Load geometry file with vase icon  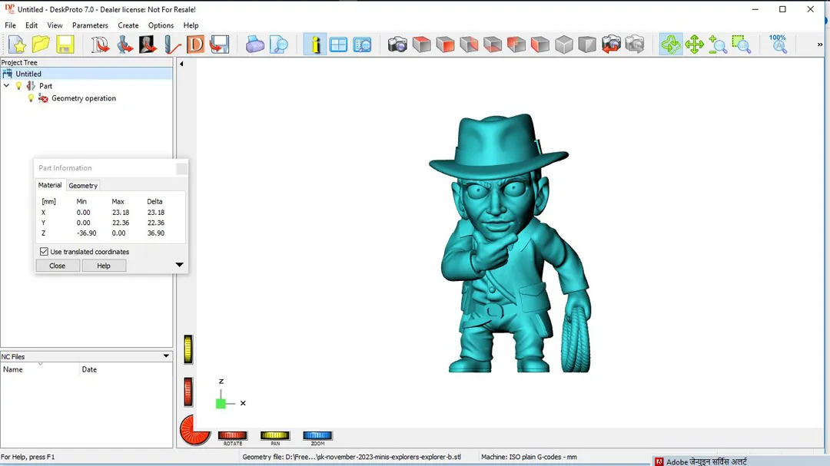tap(124, 45)
